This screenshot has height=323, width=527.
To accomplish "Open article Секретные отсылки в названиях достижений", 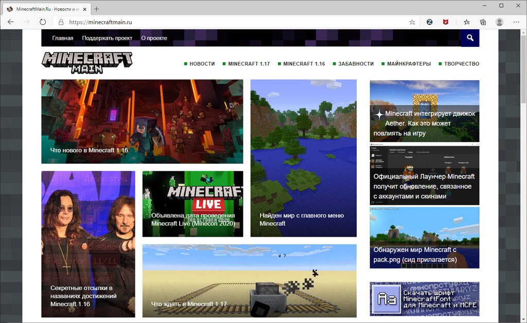I will coord(88,244).
